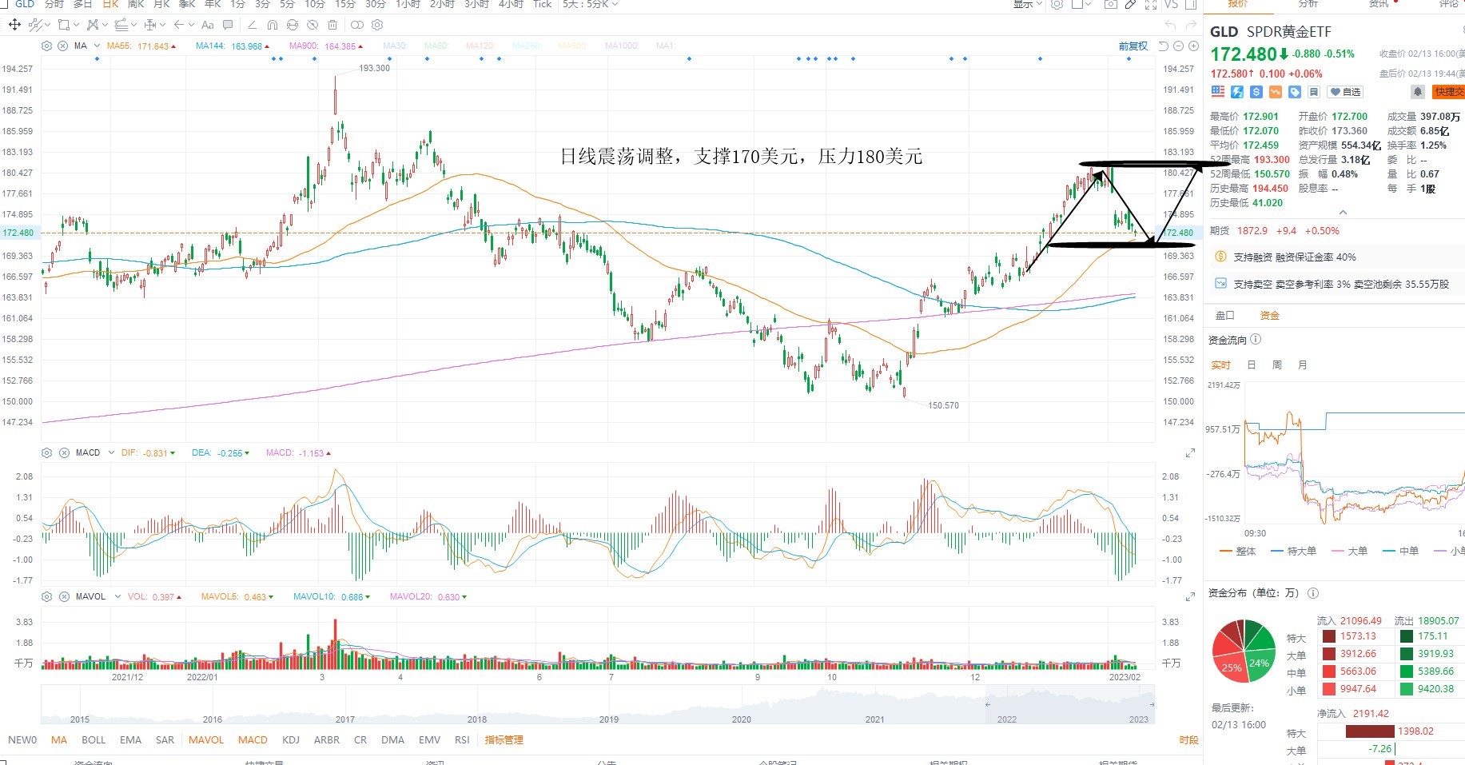1465x765 pixels.
Task: Open 指标管理 indicator manager
Action: (x=504, y=739)
